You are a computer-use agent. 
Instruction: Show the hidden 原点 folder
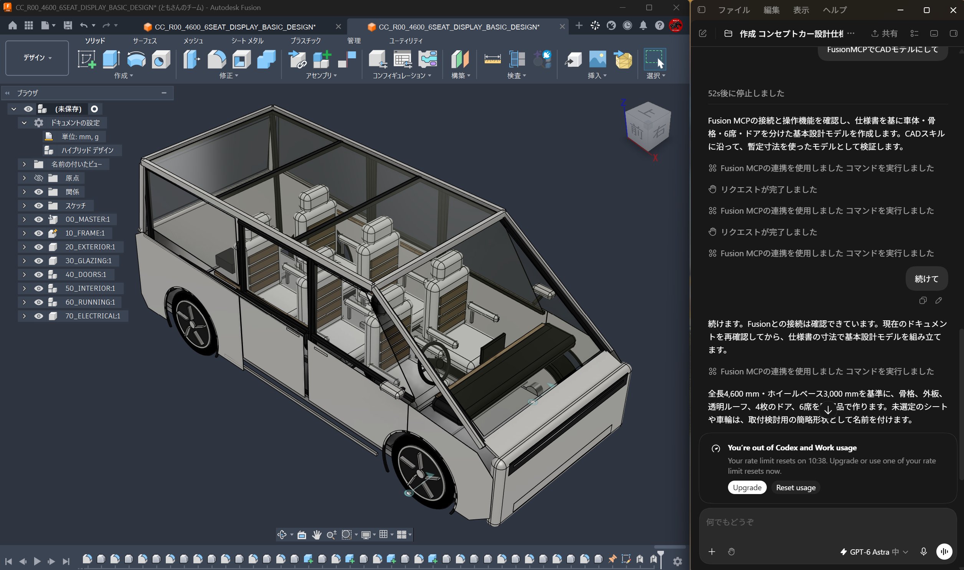38,178
